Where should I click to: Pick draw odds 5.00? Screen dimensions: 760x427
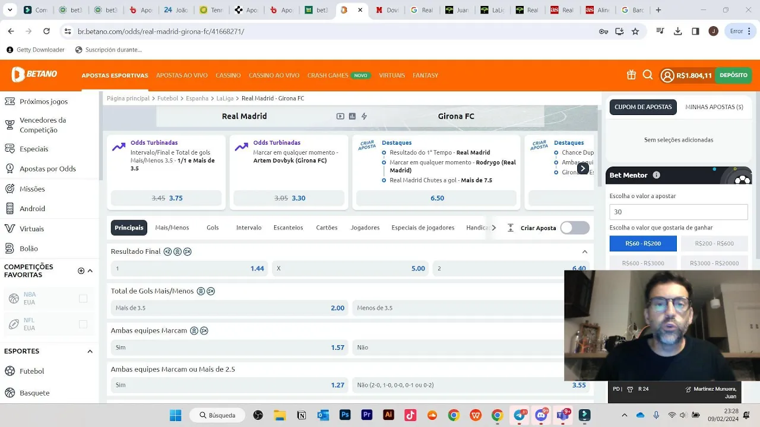[x=350, y=269]
